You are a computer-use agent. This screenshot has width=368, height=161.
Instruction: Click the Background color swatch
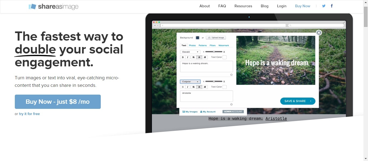197,38
